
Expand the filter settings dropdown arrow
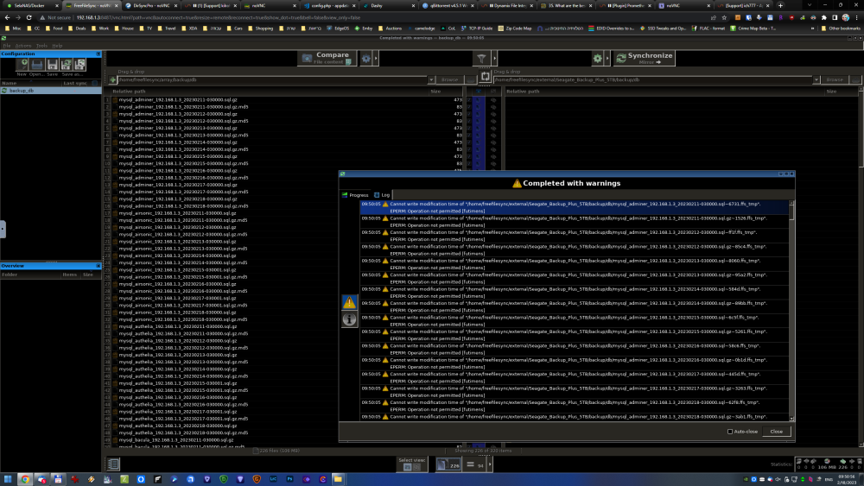494,58
